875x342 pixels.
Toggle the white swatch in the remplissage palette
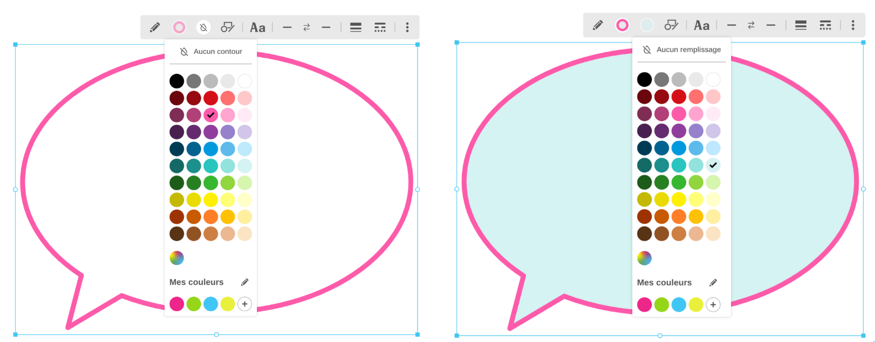713,80
